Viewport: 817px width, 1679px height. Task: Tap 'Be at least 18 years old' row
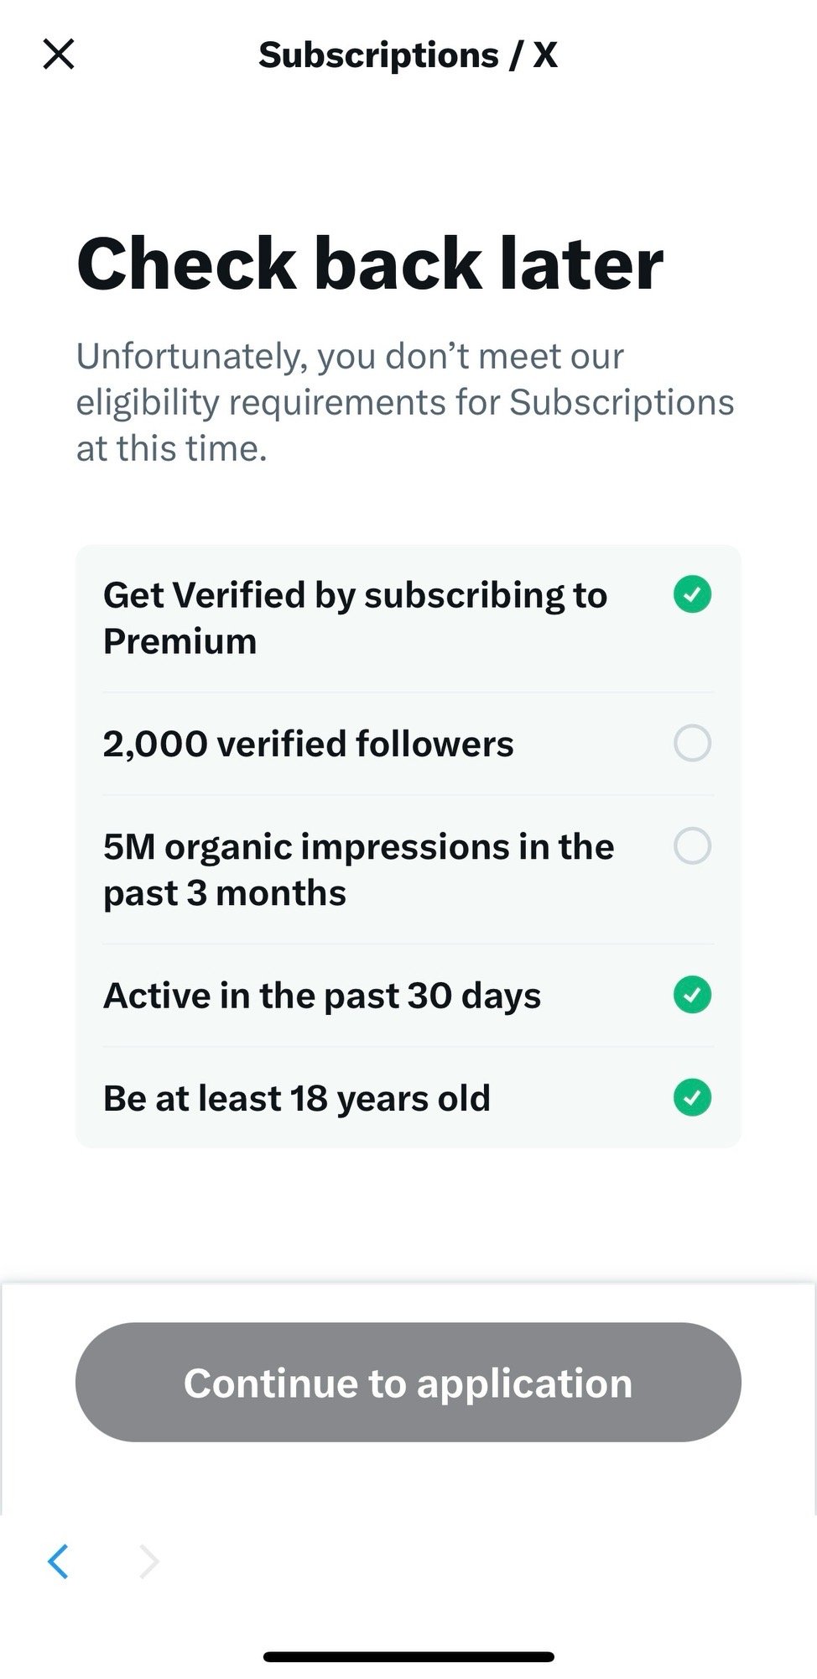pos(296,1098)
